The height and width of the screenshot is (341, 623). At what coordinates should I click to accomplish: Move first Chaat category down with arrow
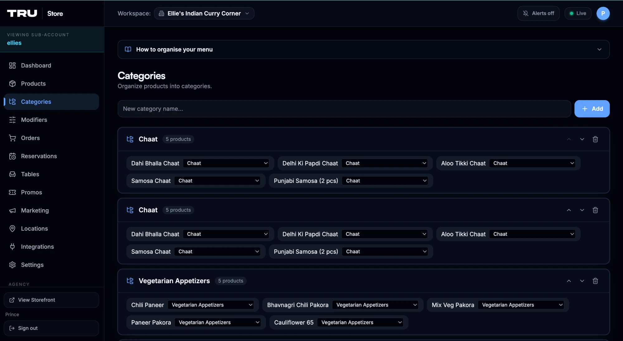(582, 139)
